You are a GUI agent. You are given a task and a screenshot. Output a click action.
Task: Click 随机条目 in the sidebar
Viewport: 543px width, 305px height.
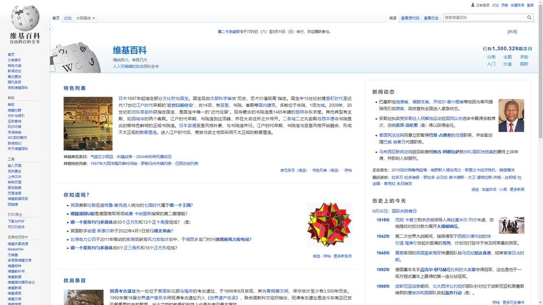click(x=14, y=82)
